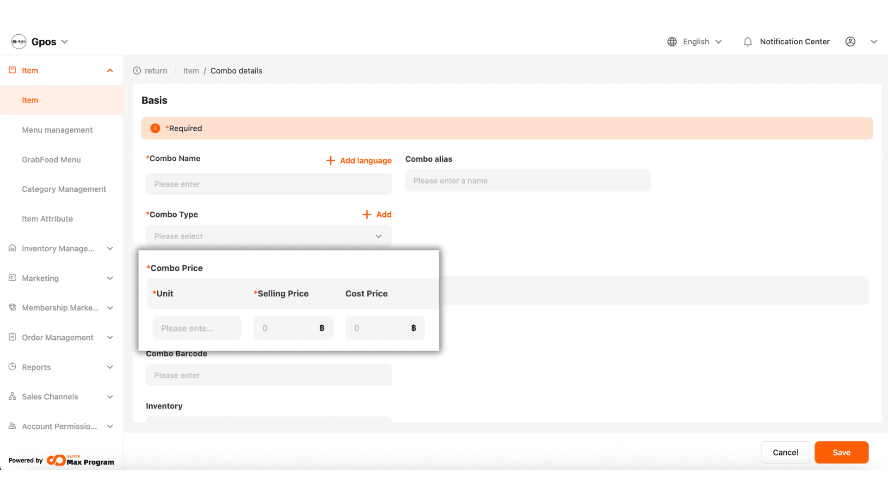
Task: Click the orange Save button
Action: (841, 452)
